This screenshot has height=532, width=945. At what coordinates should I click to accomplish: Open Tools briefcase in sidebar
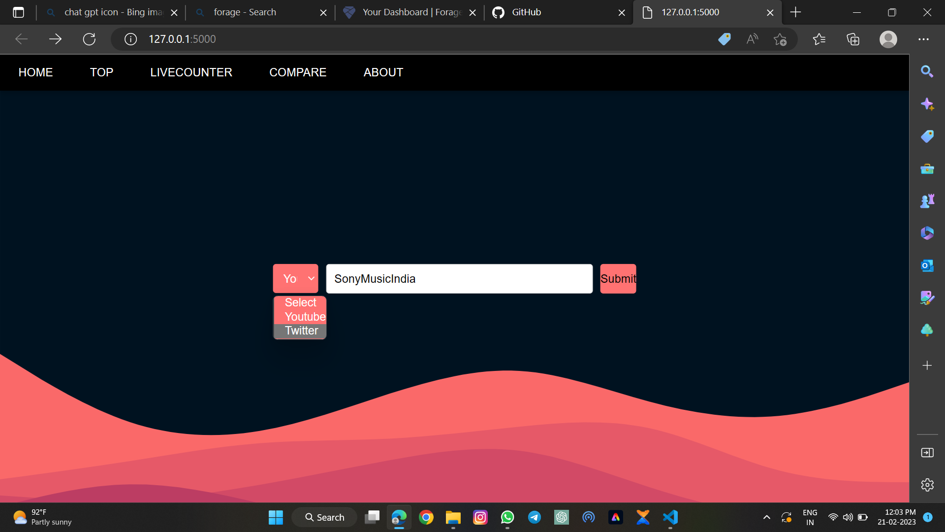tap(927, 169)
